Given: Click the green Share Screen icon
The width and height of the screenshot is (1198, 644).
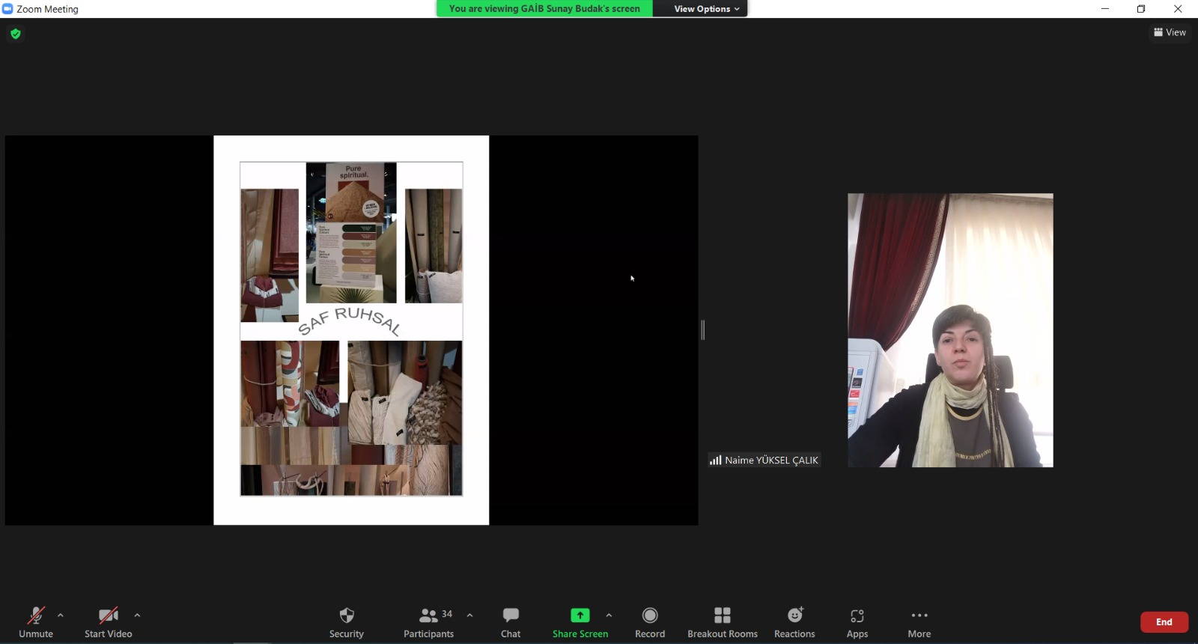Looking at the screenshot, I should (x=580, y=616).
